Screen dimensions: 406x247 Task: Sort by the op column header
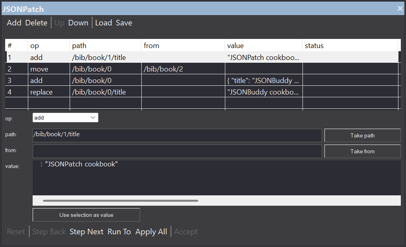click(x=49, y=46)
